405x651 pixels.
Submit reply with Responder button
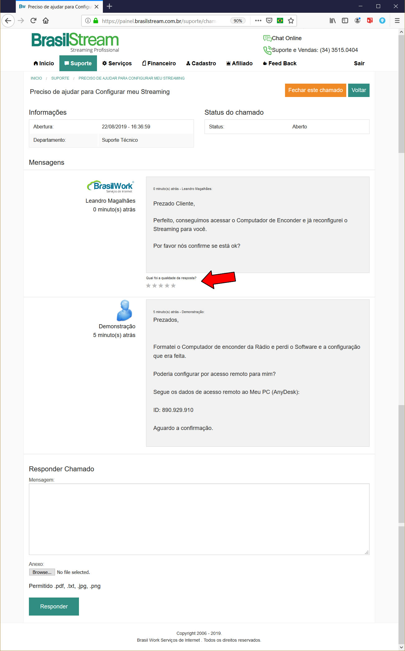click(54, 607)
